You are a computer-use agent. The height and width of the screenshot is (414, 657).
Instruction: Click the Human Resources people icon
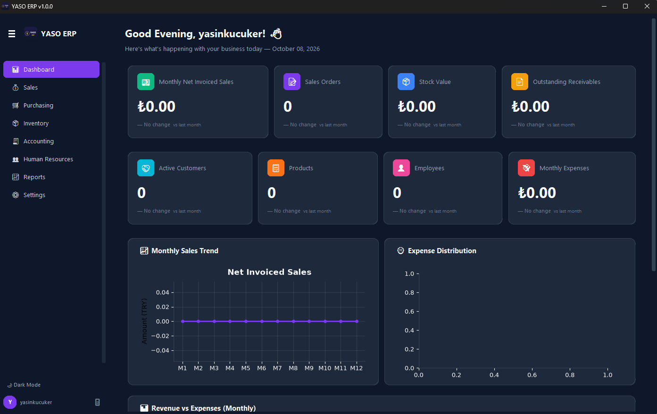16,159
